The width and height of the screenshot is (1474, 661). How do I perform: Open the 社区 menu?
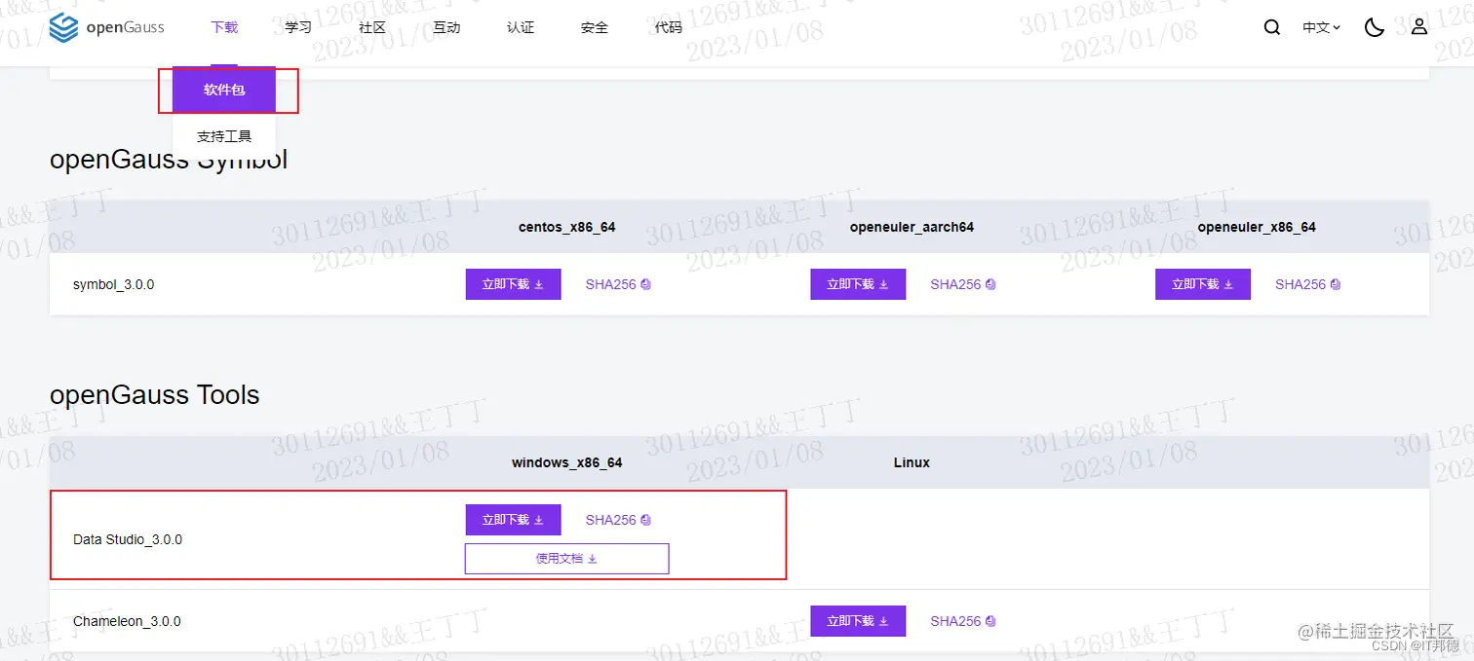click(x=372, y=27)
